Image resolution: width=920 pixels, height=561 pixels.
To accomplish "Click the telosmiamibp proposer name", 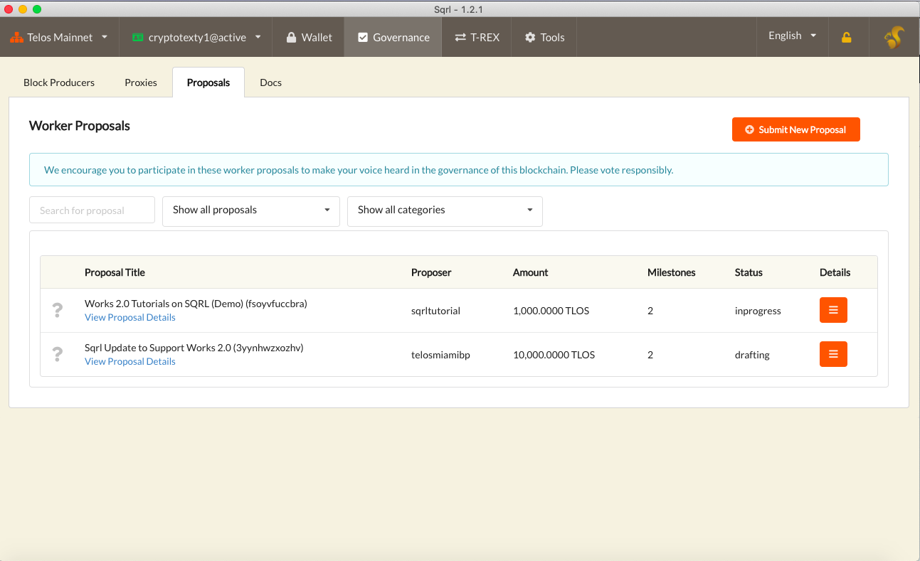I will pyautogui.click(x=440, y=355).
